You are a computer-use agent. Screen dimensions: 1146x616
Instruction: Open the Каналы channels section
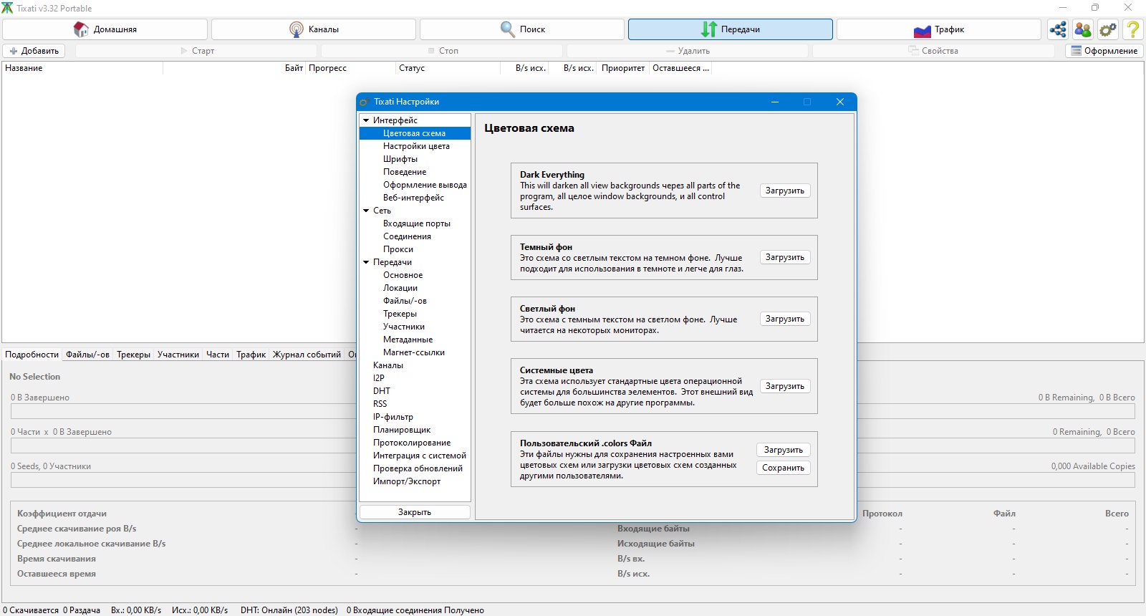click(314, 29)
